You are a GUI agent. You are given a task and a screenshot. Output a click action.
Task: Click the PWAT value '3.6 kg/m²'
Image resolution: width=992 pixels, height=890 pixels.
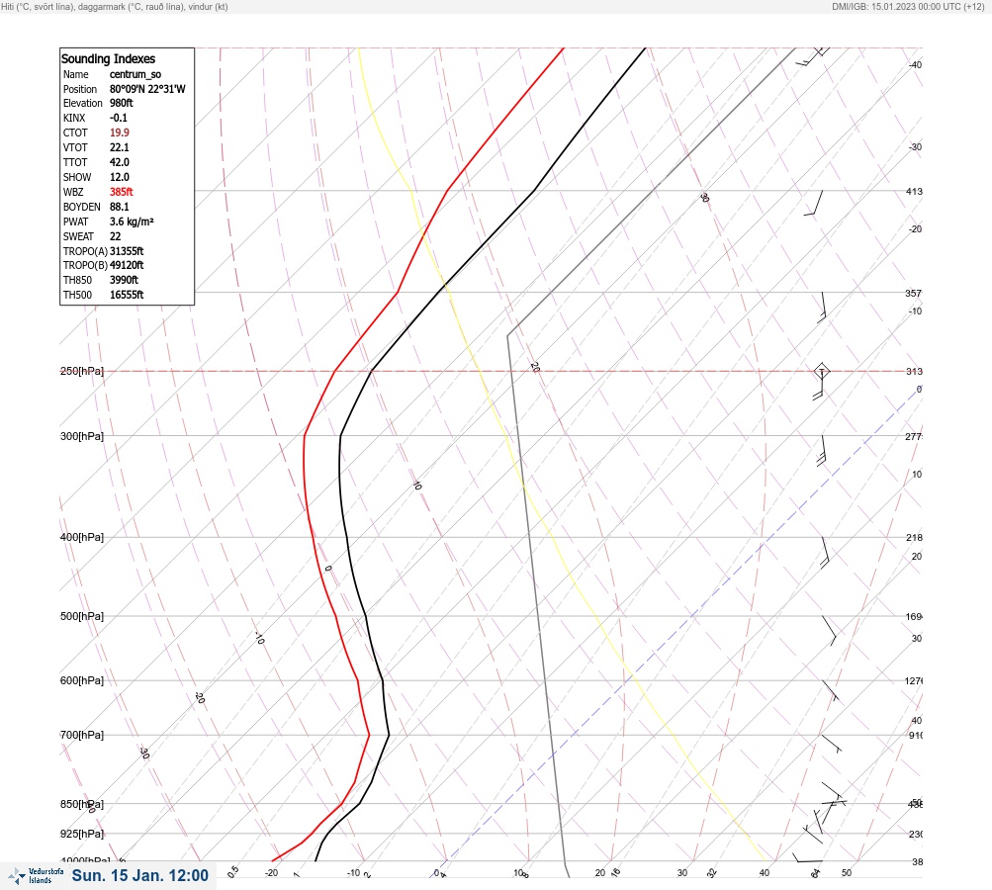click(x=132, y=222)
